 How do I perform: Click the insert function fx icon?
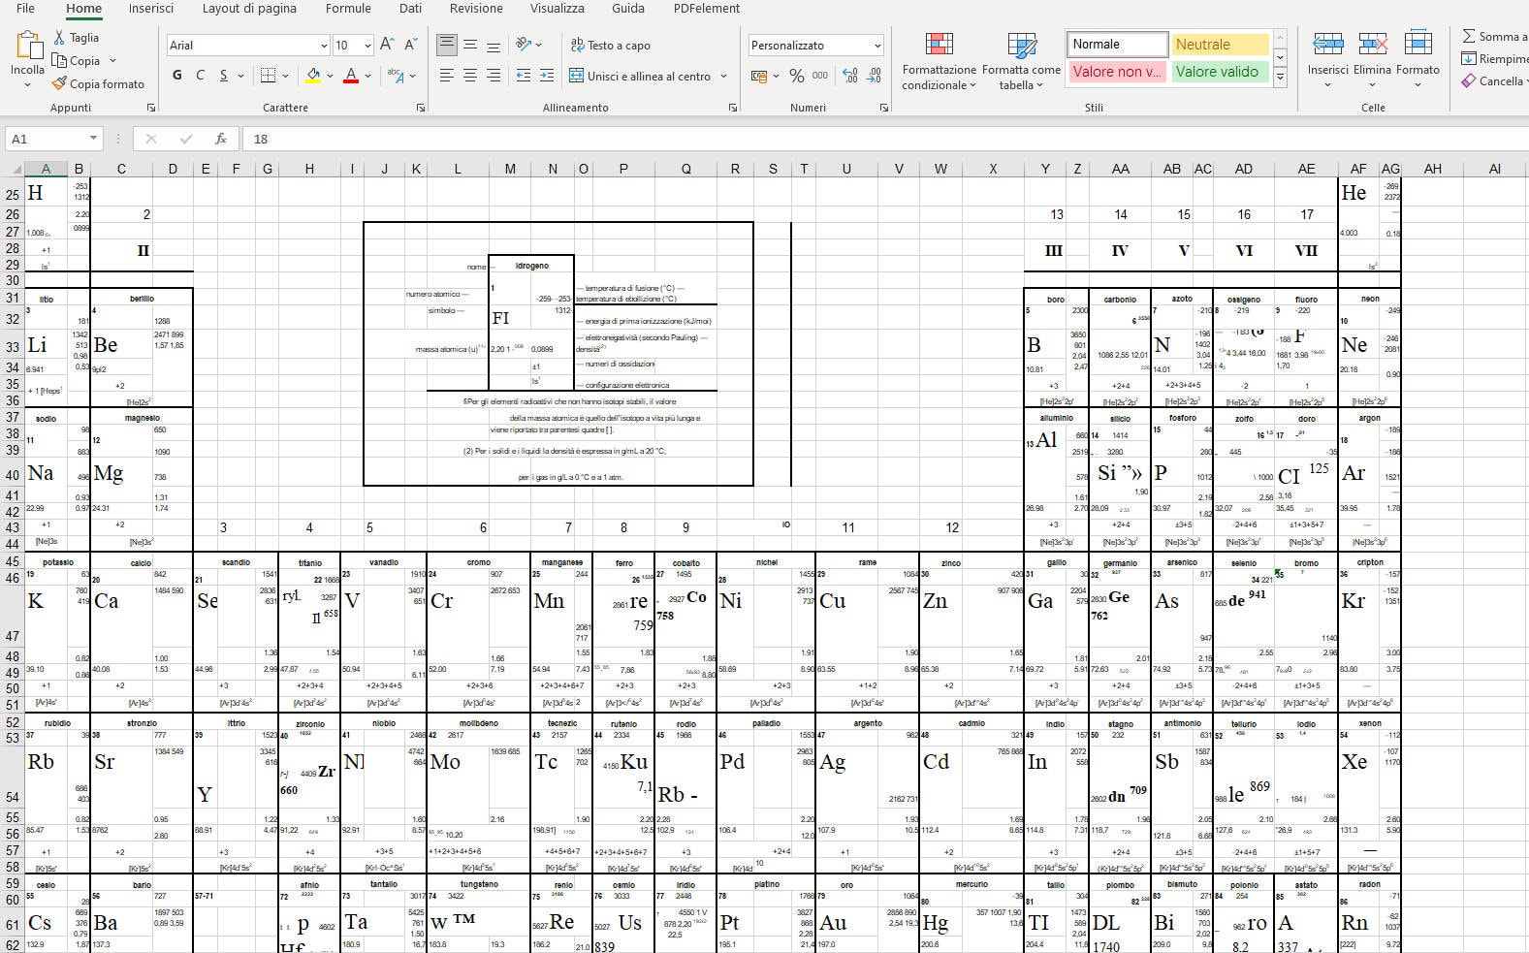click(221, 139)
